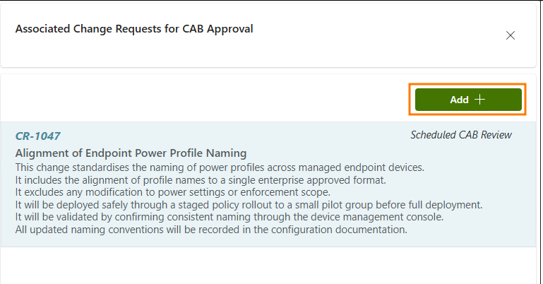The height and width of the screenshot is (284, 543).
Task: Select the Alignment of Endpoint Power Profile Naming title
Action: coord(131,153)
